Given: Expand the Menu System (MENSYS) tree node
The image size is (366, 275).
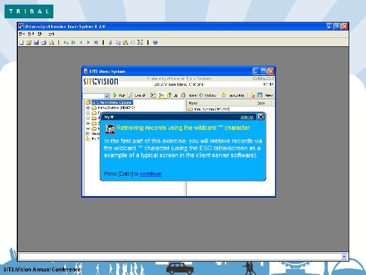Looking at the screenshot, I should point(88,108).
